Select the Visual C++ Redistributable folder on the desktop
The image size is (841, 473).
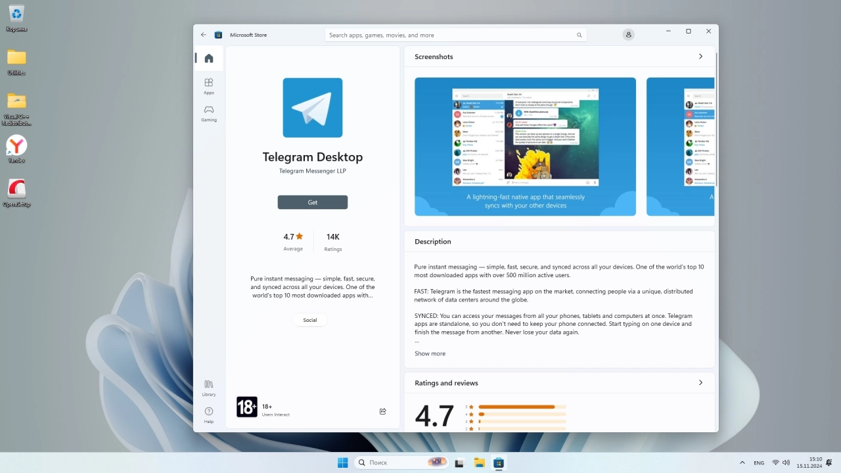pyautogui.click(x=16, y=109)
